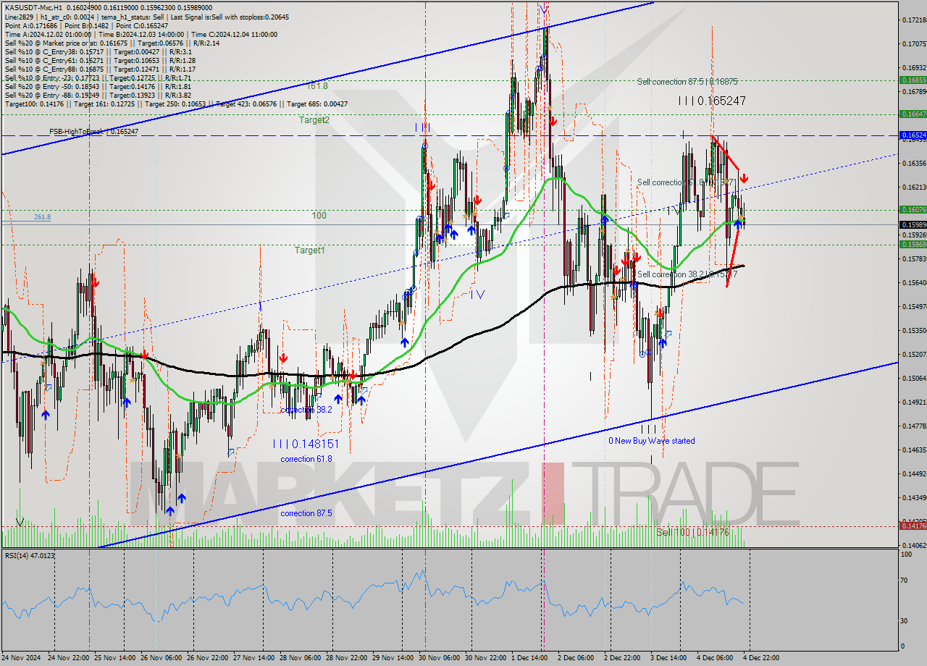This screenshot has height=666, width=927.
Task: Click the 0.15497 price axis value
Action: tap(914, 307)
